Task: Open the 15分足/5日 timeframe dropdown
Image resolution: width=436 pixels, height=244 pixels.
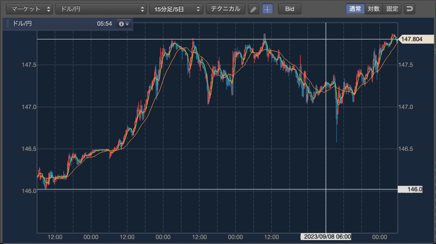Action: point(176,9)
